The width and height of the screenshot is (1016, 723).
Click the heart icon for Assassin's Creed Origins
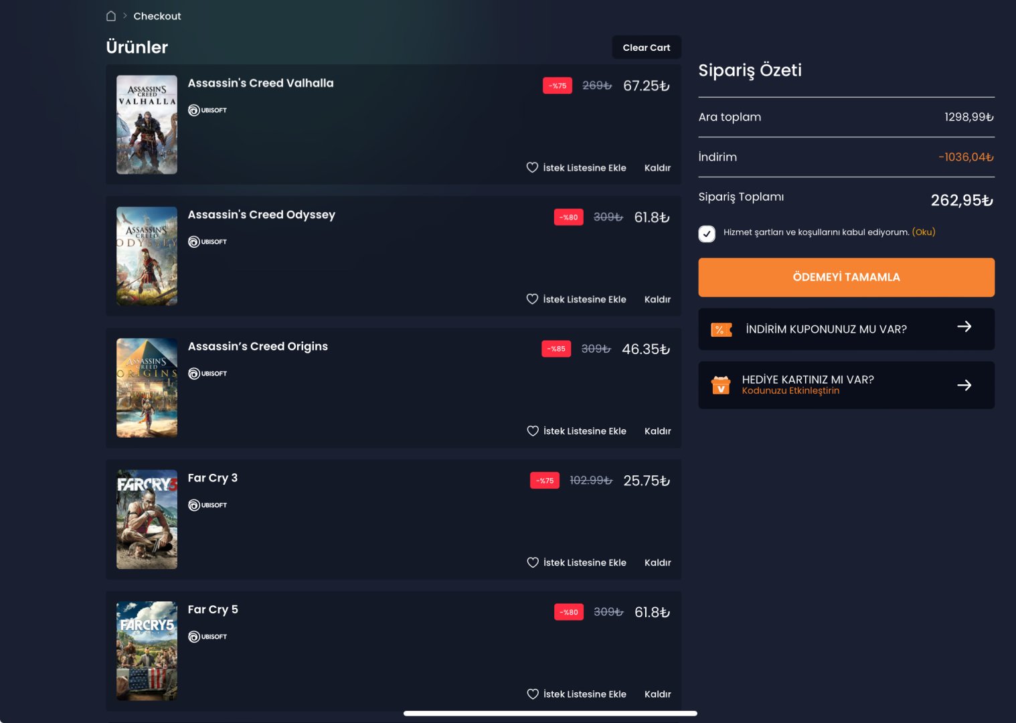pyautogui.click(x=533, y=431)
